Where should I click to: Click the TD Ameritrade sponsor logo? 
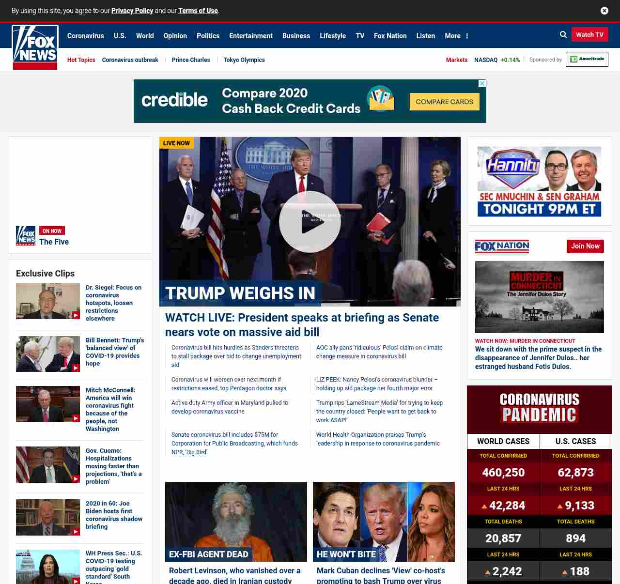(587, 59)
